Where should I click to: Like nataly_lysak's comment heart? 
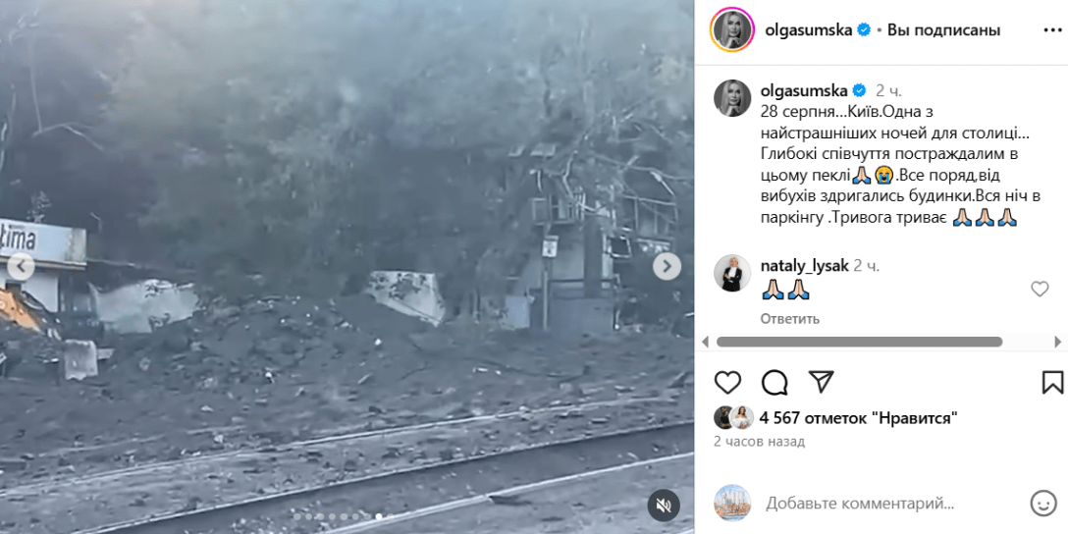[x=1040, y=290]
